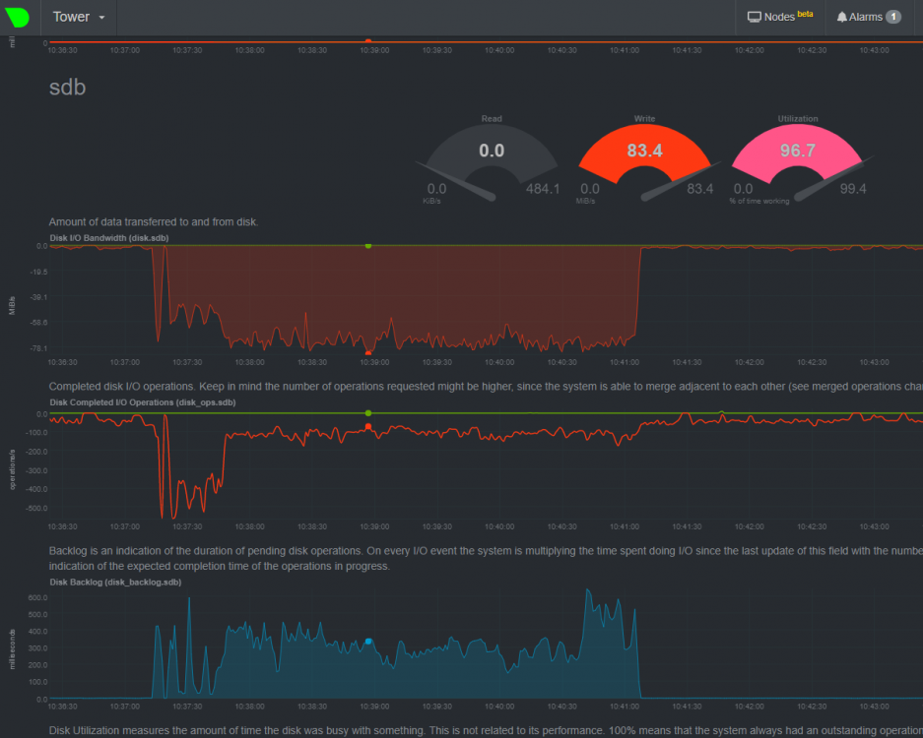Image resolution: width=923 pixels, height=738 pixels.
Task: Click the 83.4 value on Write gauge
Action: point(644,151)
